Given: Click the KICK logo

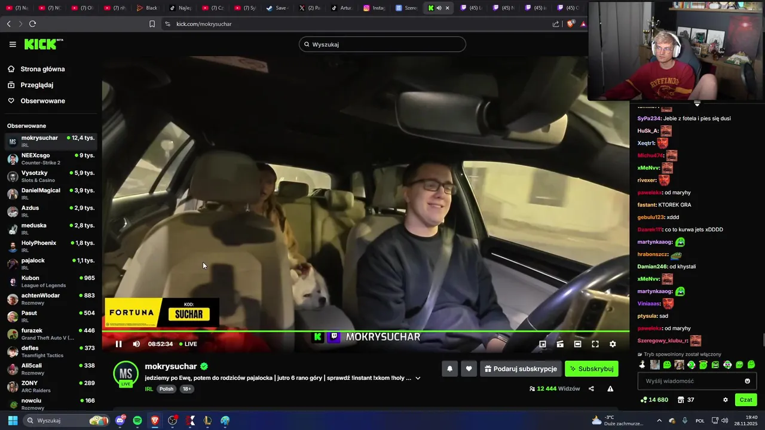Looking at the screenshot, I should coord(43,44).
